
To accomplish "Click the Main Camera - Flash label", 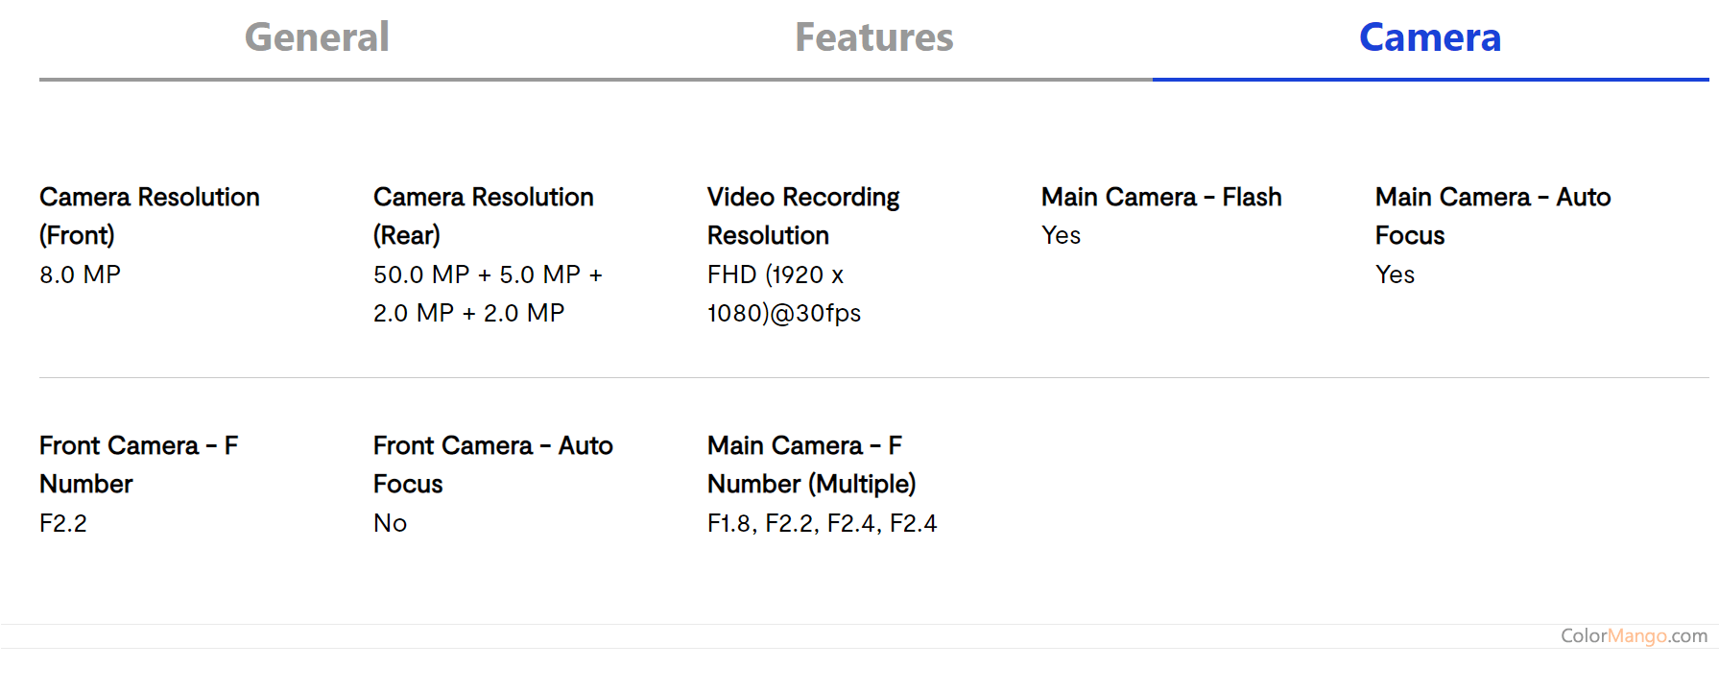I will [1161, 197].
